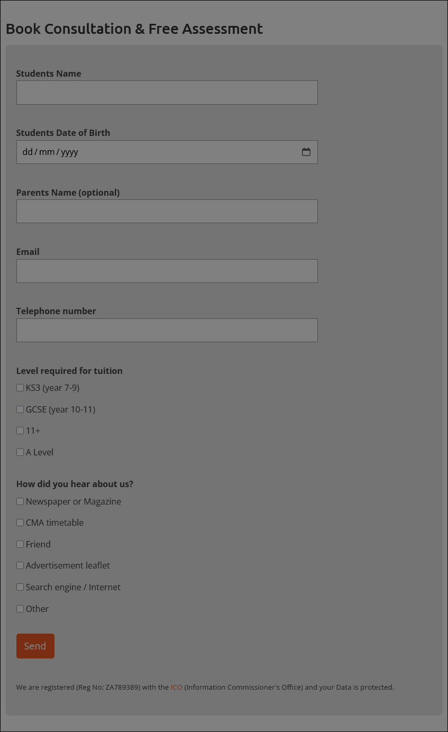
Task: Click the Students Name input field
Action: [167, 93]
